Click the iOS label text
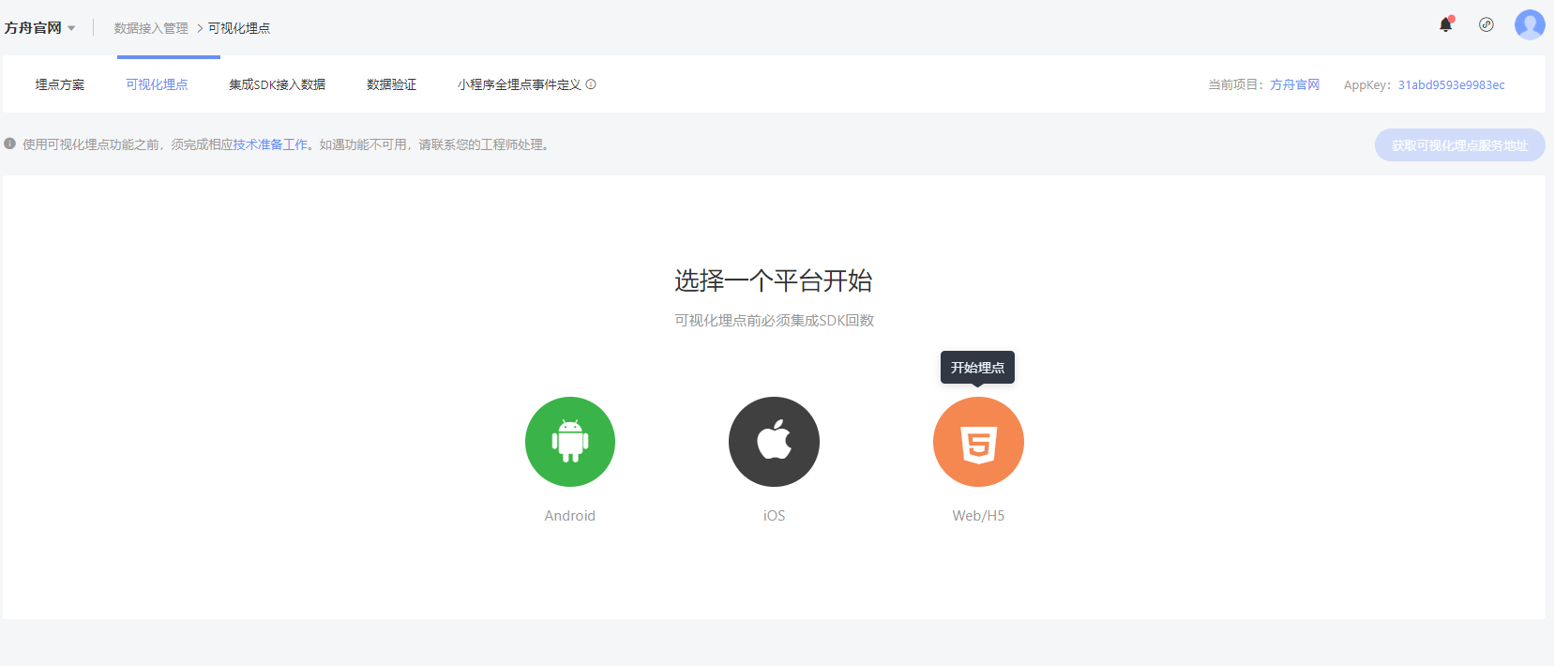This screenshot has width=1554, height=666. pos(774,516)
